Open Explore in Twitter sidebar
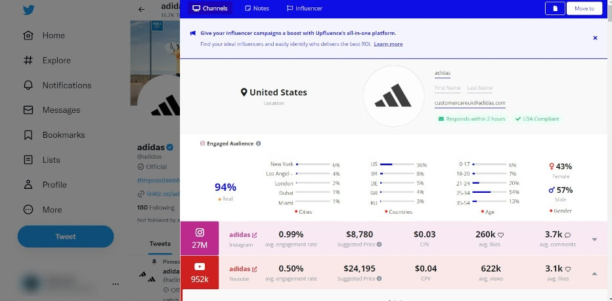Viewport: 612px width, 301px height. (x=47, y=60)
